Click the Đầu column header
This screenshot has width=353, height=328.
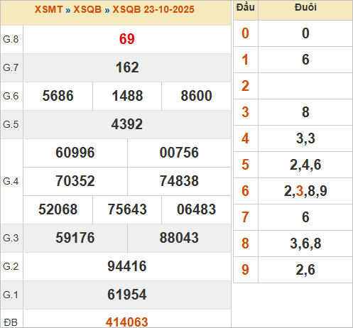[246, 7]
